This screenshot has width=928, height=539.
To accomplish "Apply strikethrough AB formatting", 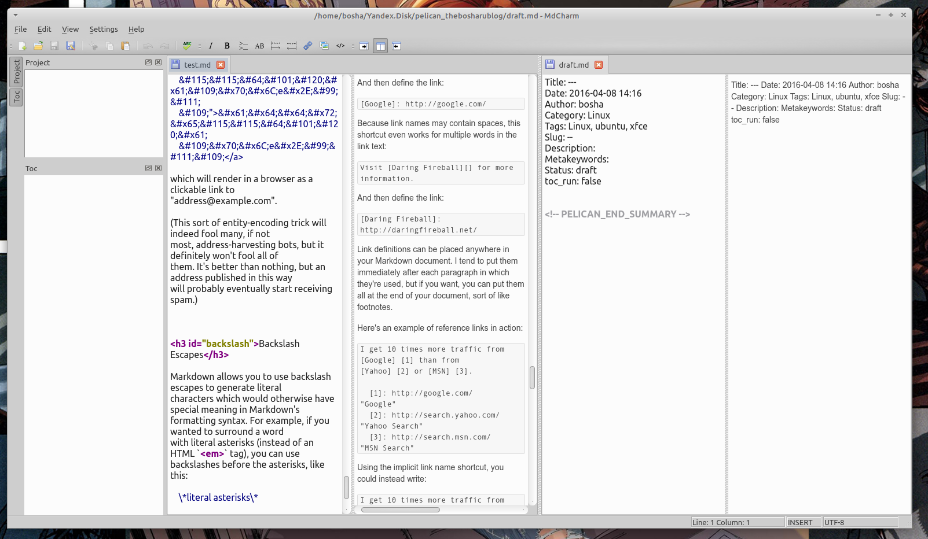I will click(x=259, y=46).
